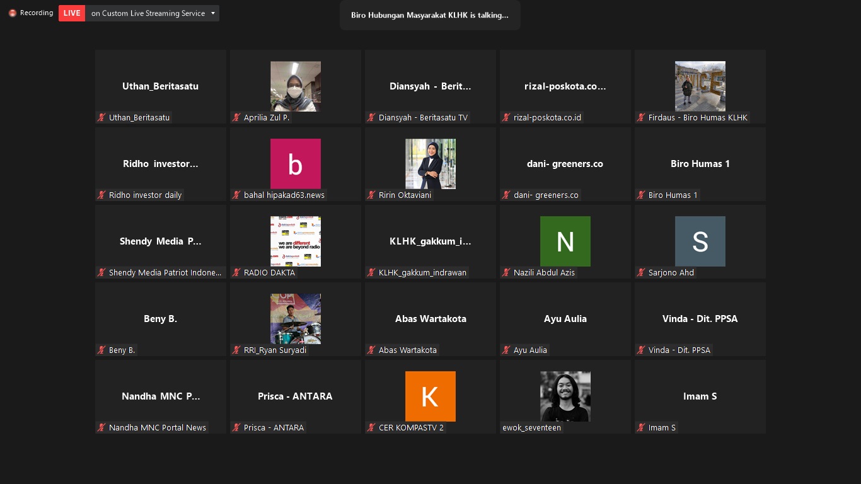Click the muted mic icon beside Imam S
Image resolution: width=861 pixels, height=484 pixels.
coord(641,427)
